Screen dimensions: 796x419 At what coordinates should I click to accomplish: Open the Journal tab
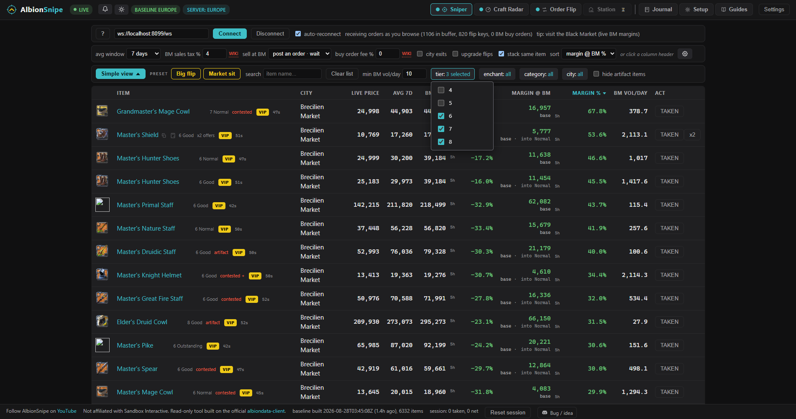tap(658, 9)
